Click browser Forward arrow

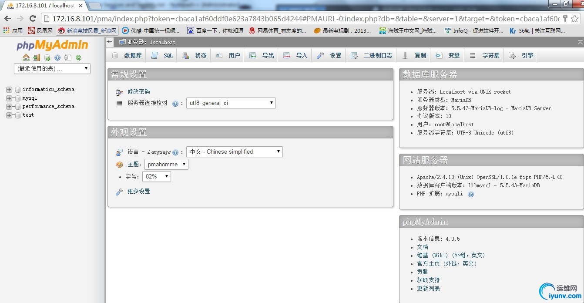click(20, 18)
